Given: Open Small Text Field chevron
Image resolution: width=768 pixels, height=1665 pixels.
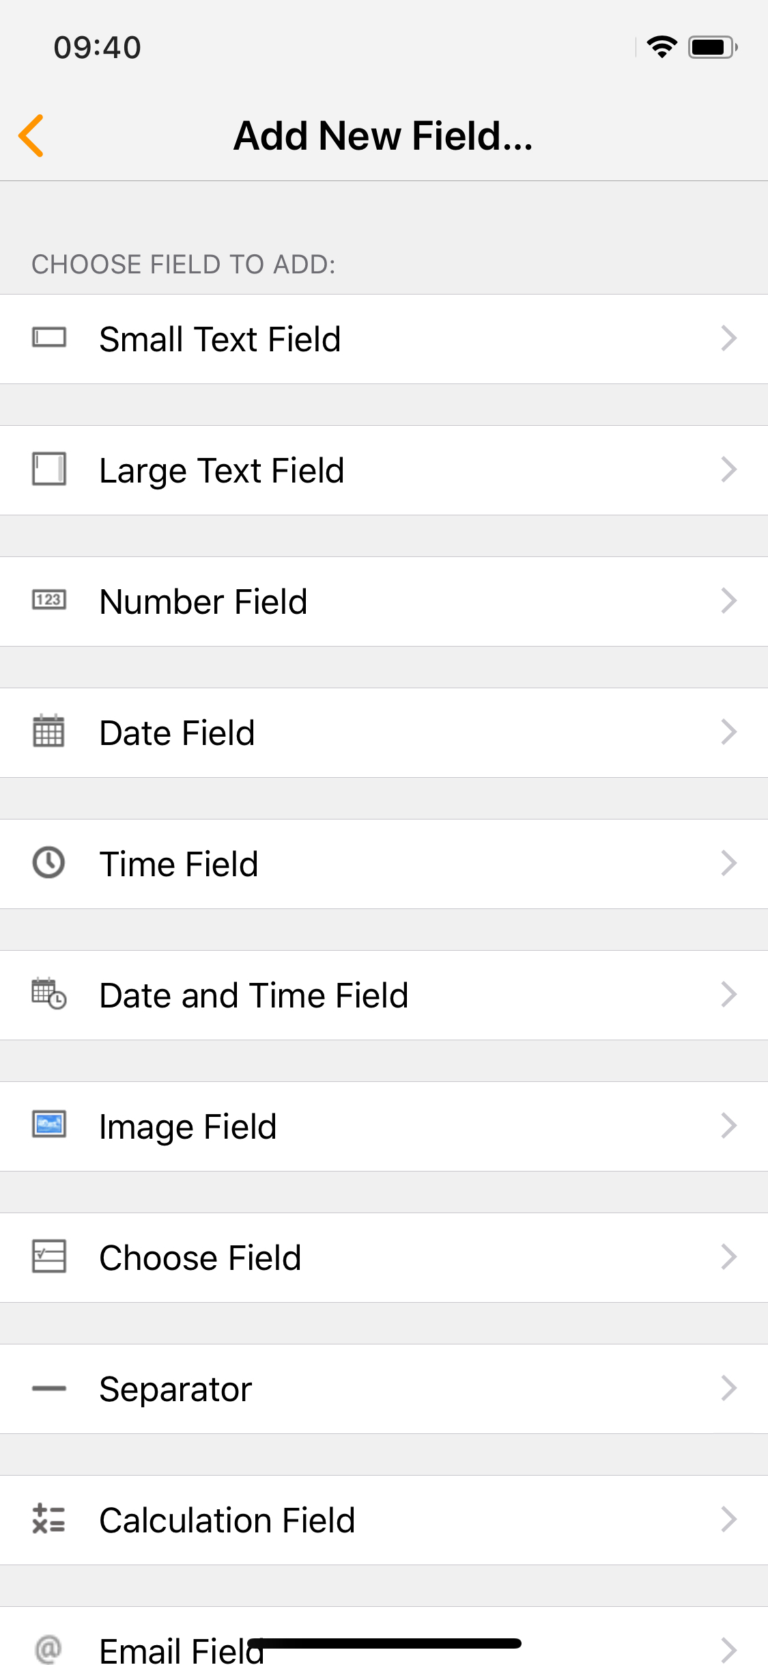Looking at the screenshot, I should tap(728, 338).
